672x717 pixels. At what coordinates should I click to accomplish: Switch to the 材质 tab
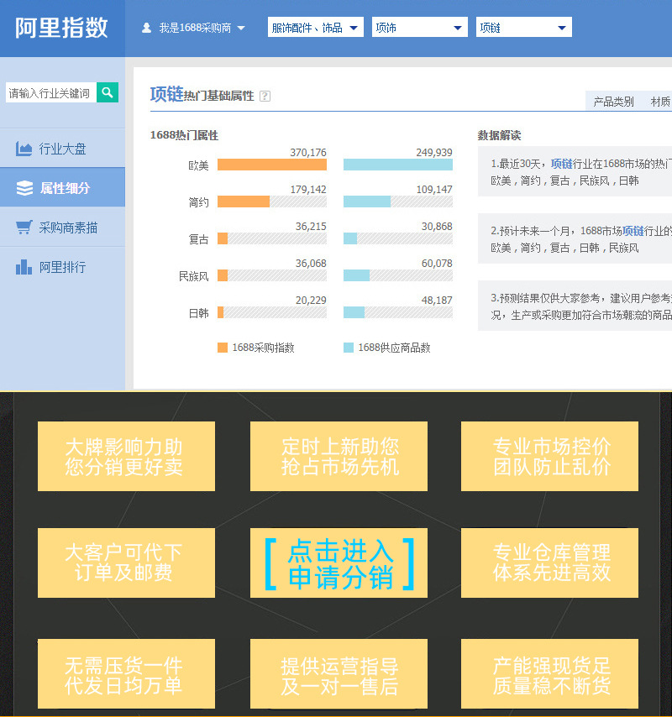pos(660,102)
